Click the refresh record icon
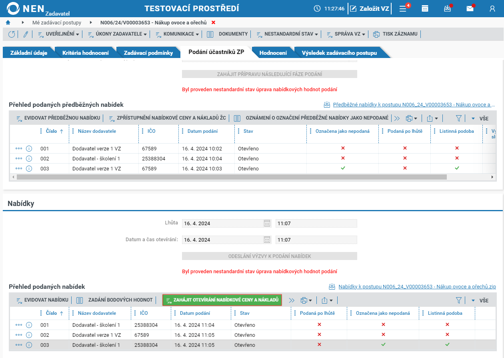This screenshot has width=504, height=358. tap(12, 34)
